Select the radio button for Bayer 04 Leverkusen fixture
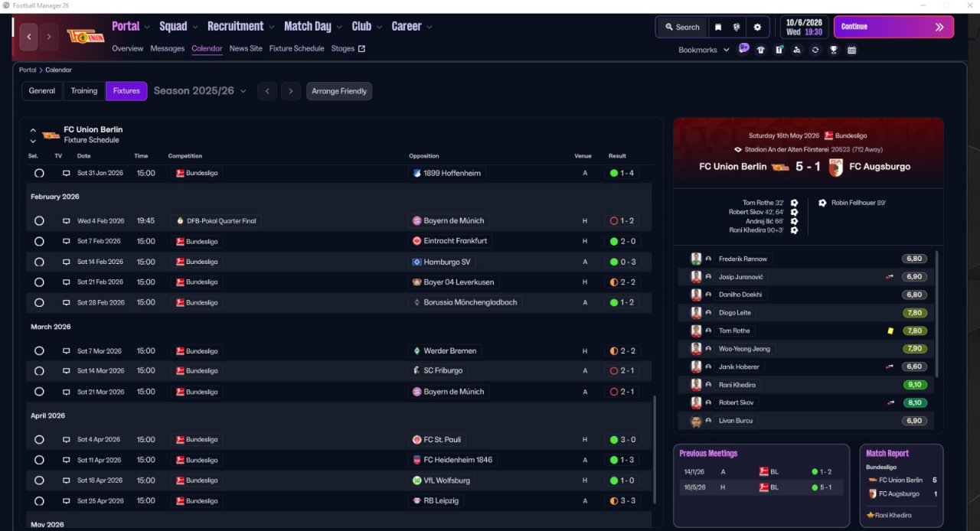Viewport: 980px width, 531px height. [39, 282]
